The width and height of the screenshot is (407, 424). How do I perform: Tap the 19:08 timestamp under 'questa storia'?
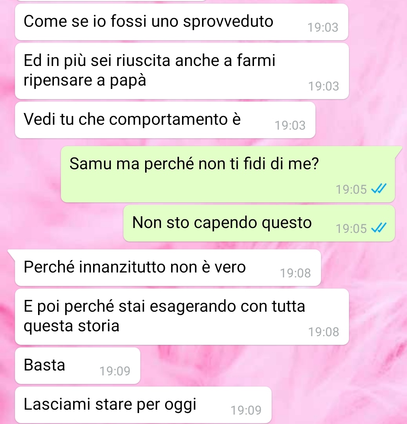(323, 332)
